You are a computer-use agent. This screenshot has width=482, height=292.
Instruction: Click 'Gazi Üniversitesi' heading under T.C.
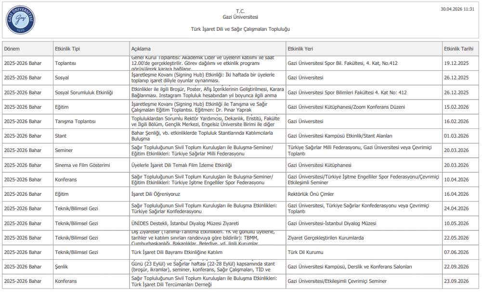(x=240, y=17)
